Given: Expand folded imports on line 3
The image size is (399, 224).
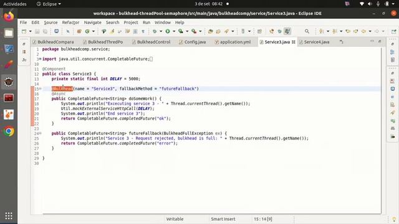Looking at the screenshot, I should tap(40, 59).
